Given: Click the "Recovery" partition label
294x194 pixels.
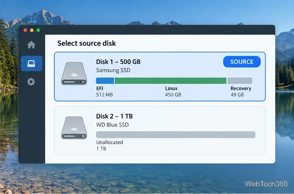Looking at the screenshot, I should coord(241,88).
